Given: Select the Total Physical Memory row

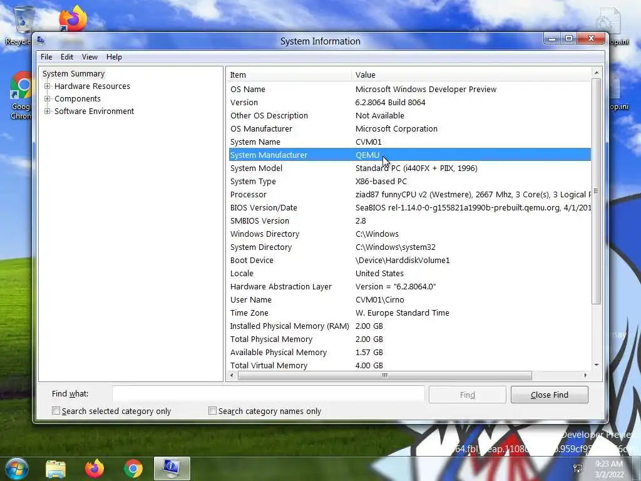Looking at the screenshot, I should pyautogui.click(x=409, y=339).
